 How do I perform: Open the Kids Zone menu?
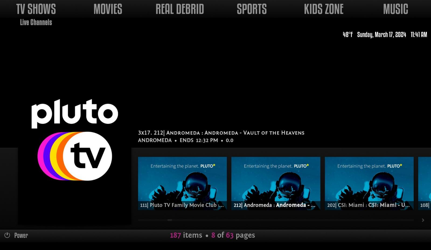(324, 9)
